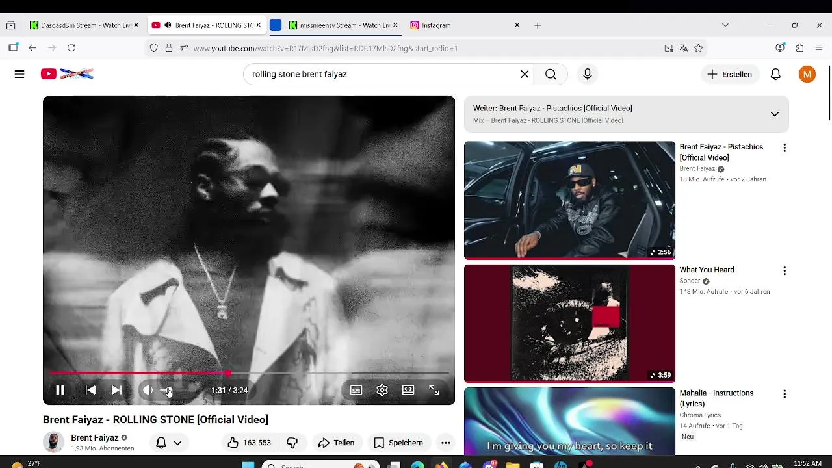832x468 pixels.
Task: Seek on the red video progress bar
Action: (249, 373)
